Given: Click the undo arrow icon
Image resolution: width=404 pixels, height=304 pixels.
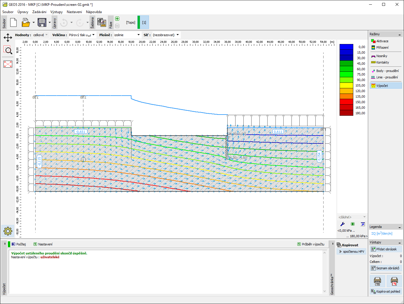Looking at the screenshot, I should pyautogui.click(x=64, y=22).
